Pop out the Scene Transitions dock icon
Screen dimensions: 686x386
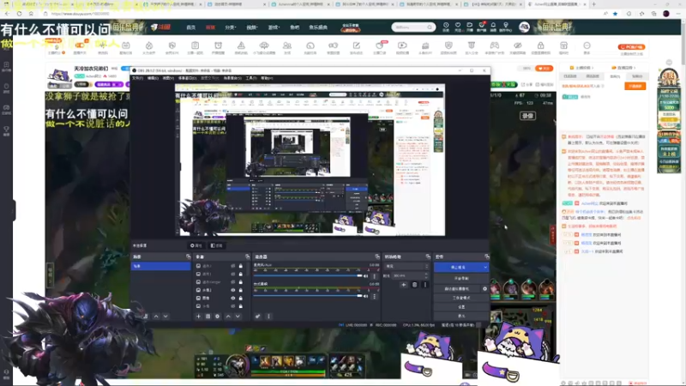[x=428, y=256]
